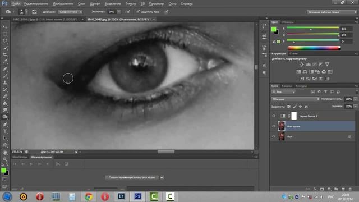
Task: Toggle lock image pixels brush icon
Action: pos(295,107)
